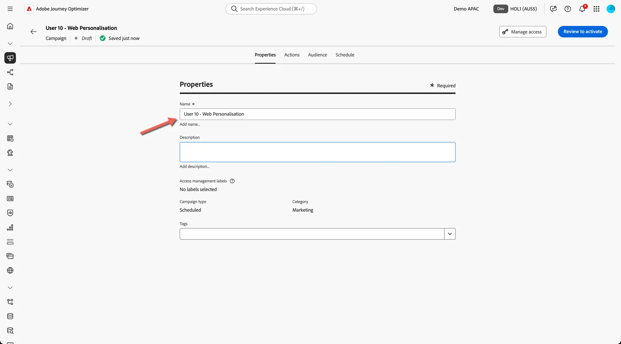The width and height of the screenshot is (621, 344).
Task: Click the Search Experience Cloud box
Action: 271,9
